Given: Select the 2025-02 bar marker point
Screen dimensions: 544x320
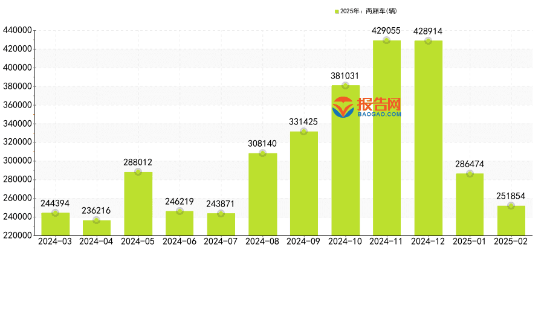Looking at the screenshot, I should tap(511, 206).
